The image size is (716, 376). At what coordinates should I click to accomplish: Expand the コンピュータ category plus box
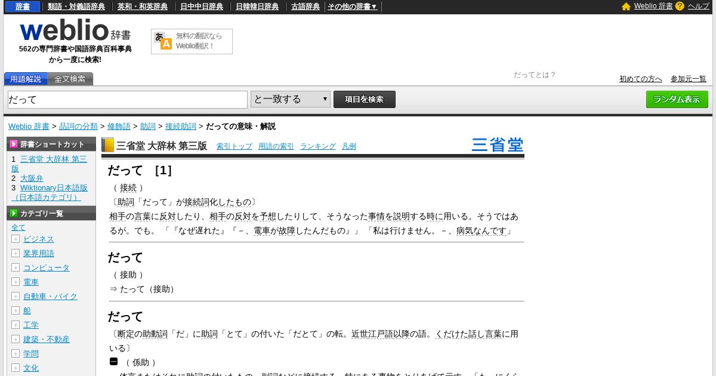16,267
